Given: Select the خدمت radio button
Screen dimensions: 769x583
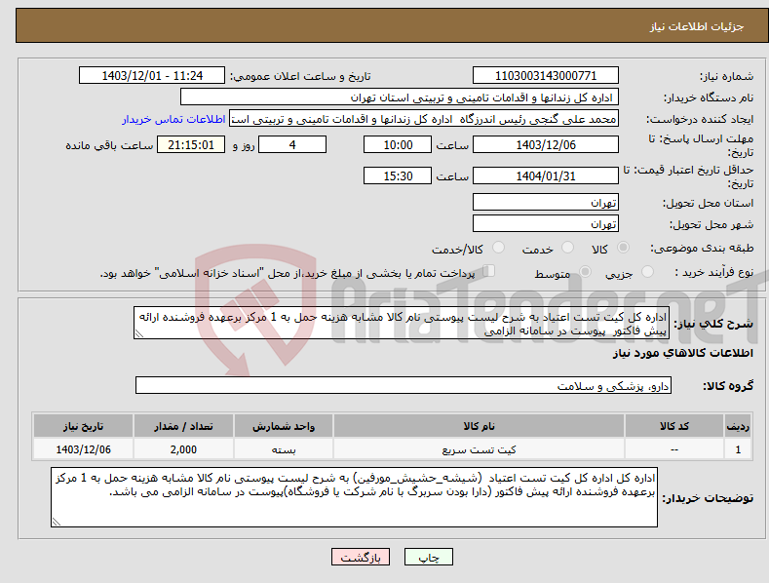Looking at the screenshot, I should click(567, 248).
